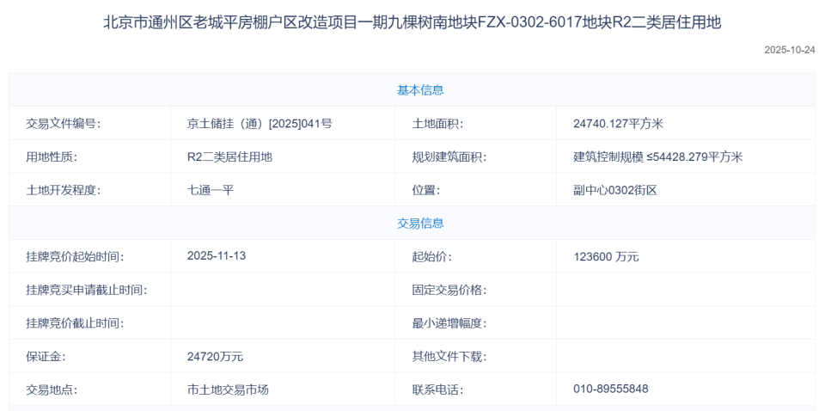Select the value 24740.127平方米
Screen dimensions: 825x411
pos(618,124)
